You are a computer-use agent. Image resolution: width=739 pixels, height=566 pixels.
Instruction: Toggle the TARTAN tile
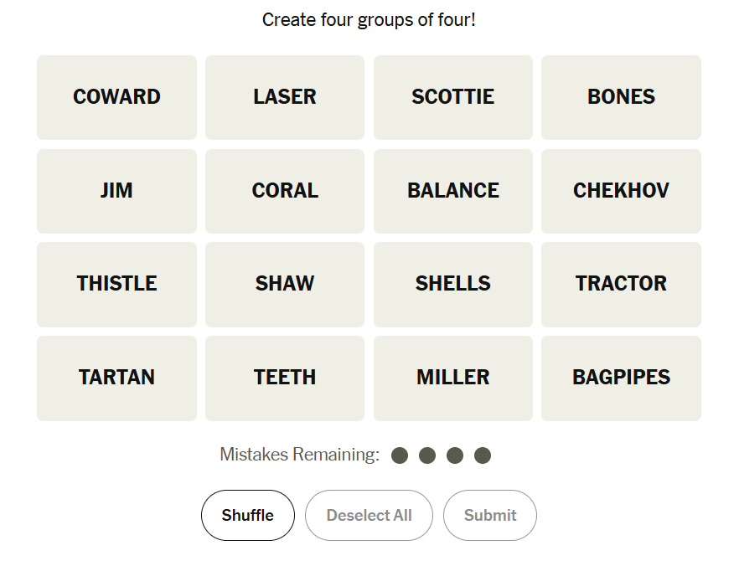[x=116, y=378]
